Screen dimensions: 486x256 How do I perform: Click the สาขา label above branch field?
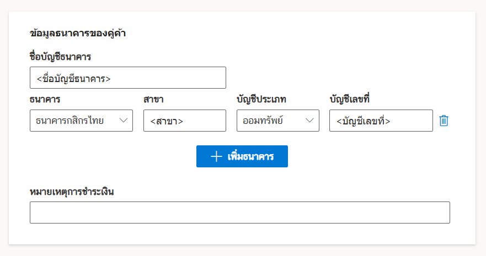pos(153,100)
